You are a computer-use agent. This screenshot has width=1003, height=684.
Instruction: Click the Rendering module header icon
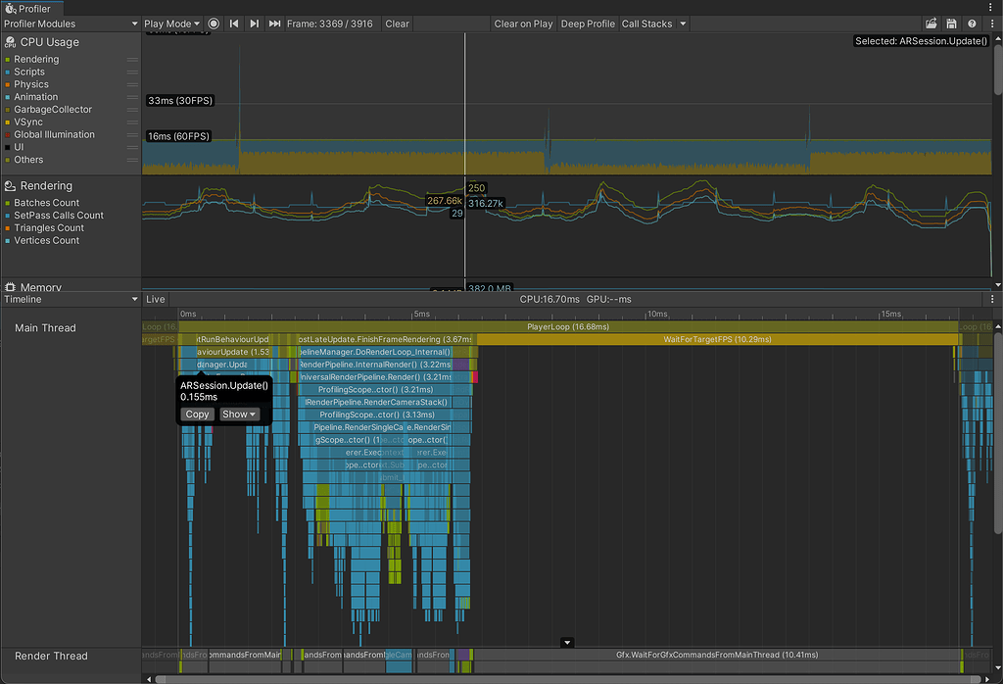[x=9, y=185]
